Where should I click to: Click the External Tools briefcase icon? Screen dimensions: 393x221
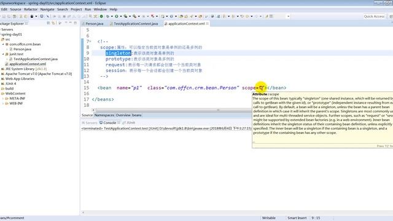134,17
